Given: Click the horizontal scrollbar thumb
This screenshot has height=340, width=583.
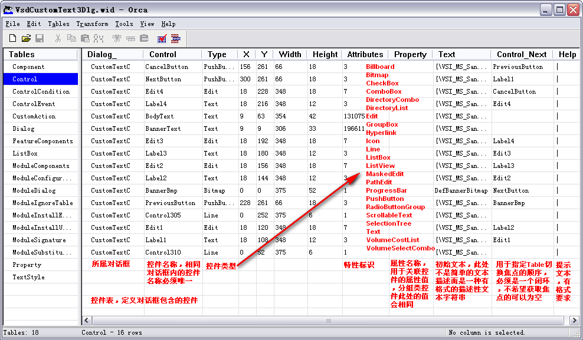Looking at the screenshot, I should [328, 321].
